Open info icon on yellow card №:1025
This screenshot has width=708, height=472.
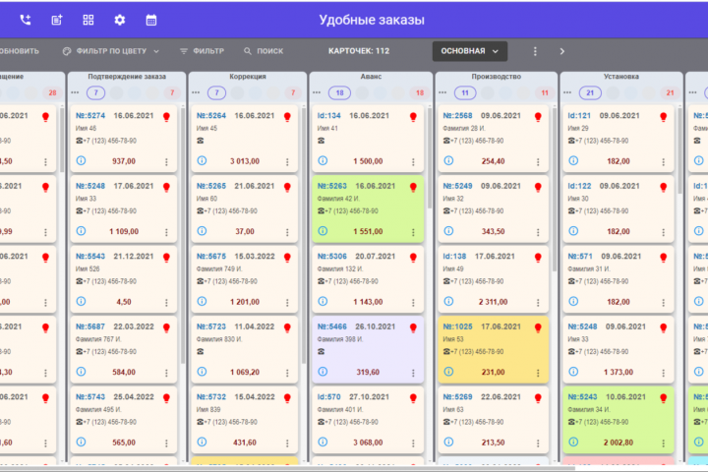pyautogui.click(x=448, y=372)
